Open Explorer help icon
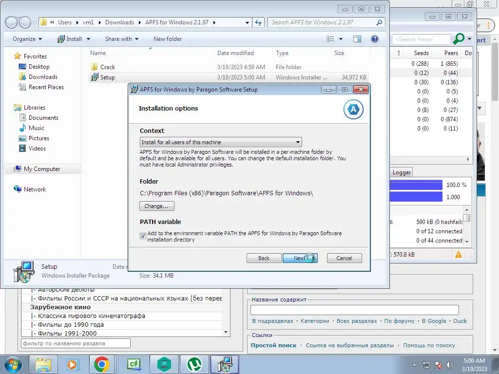 click(x=375, y=39)
